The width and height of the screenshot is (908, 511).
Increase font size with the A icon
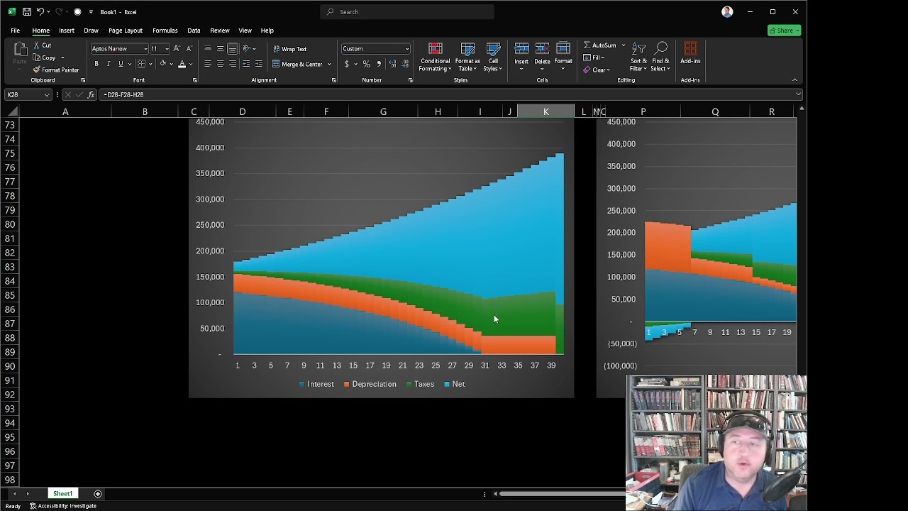177,48
